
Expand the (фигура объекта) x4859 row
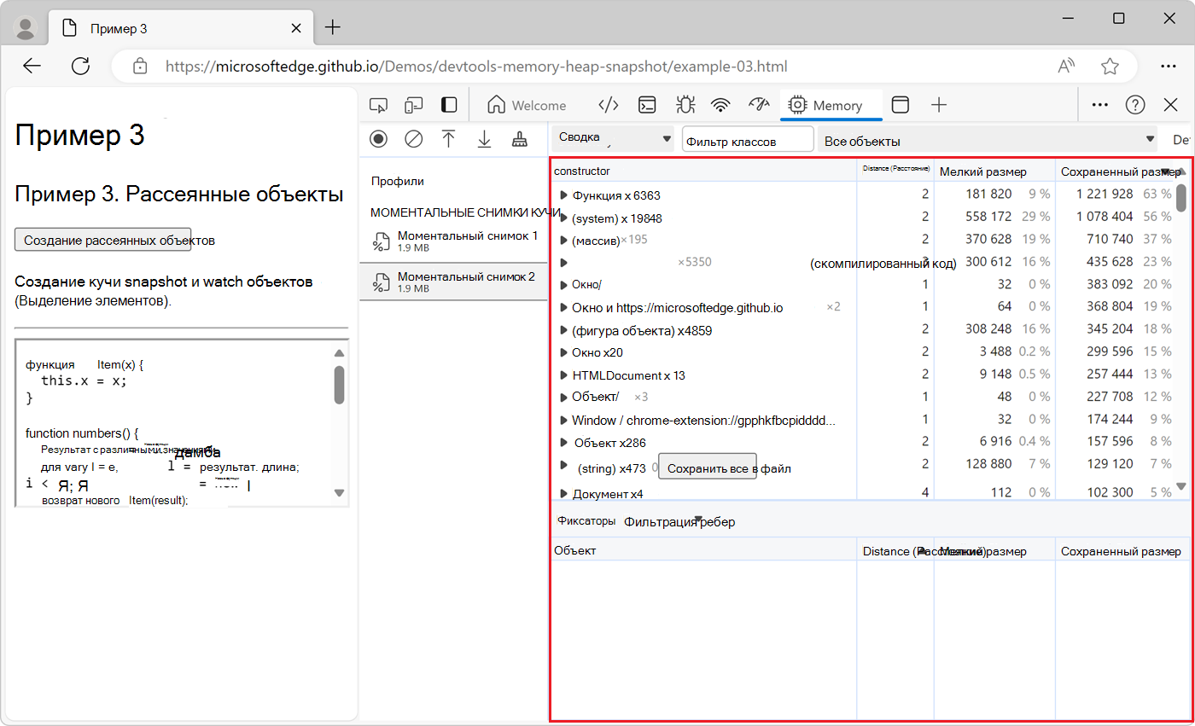[563, 330]
